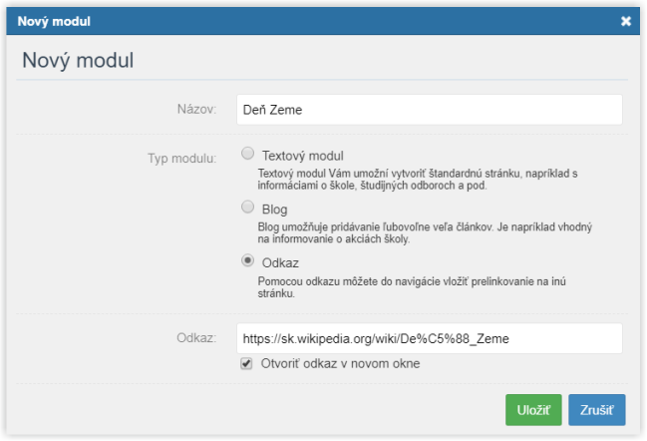Click the Blog description paragraph
Screen dimensions: 647x441
425,232
